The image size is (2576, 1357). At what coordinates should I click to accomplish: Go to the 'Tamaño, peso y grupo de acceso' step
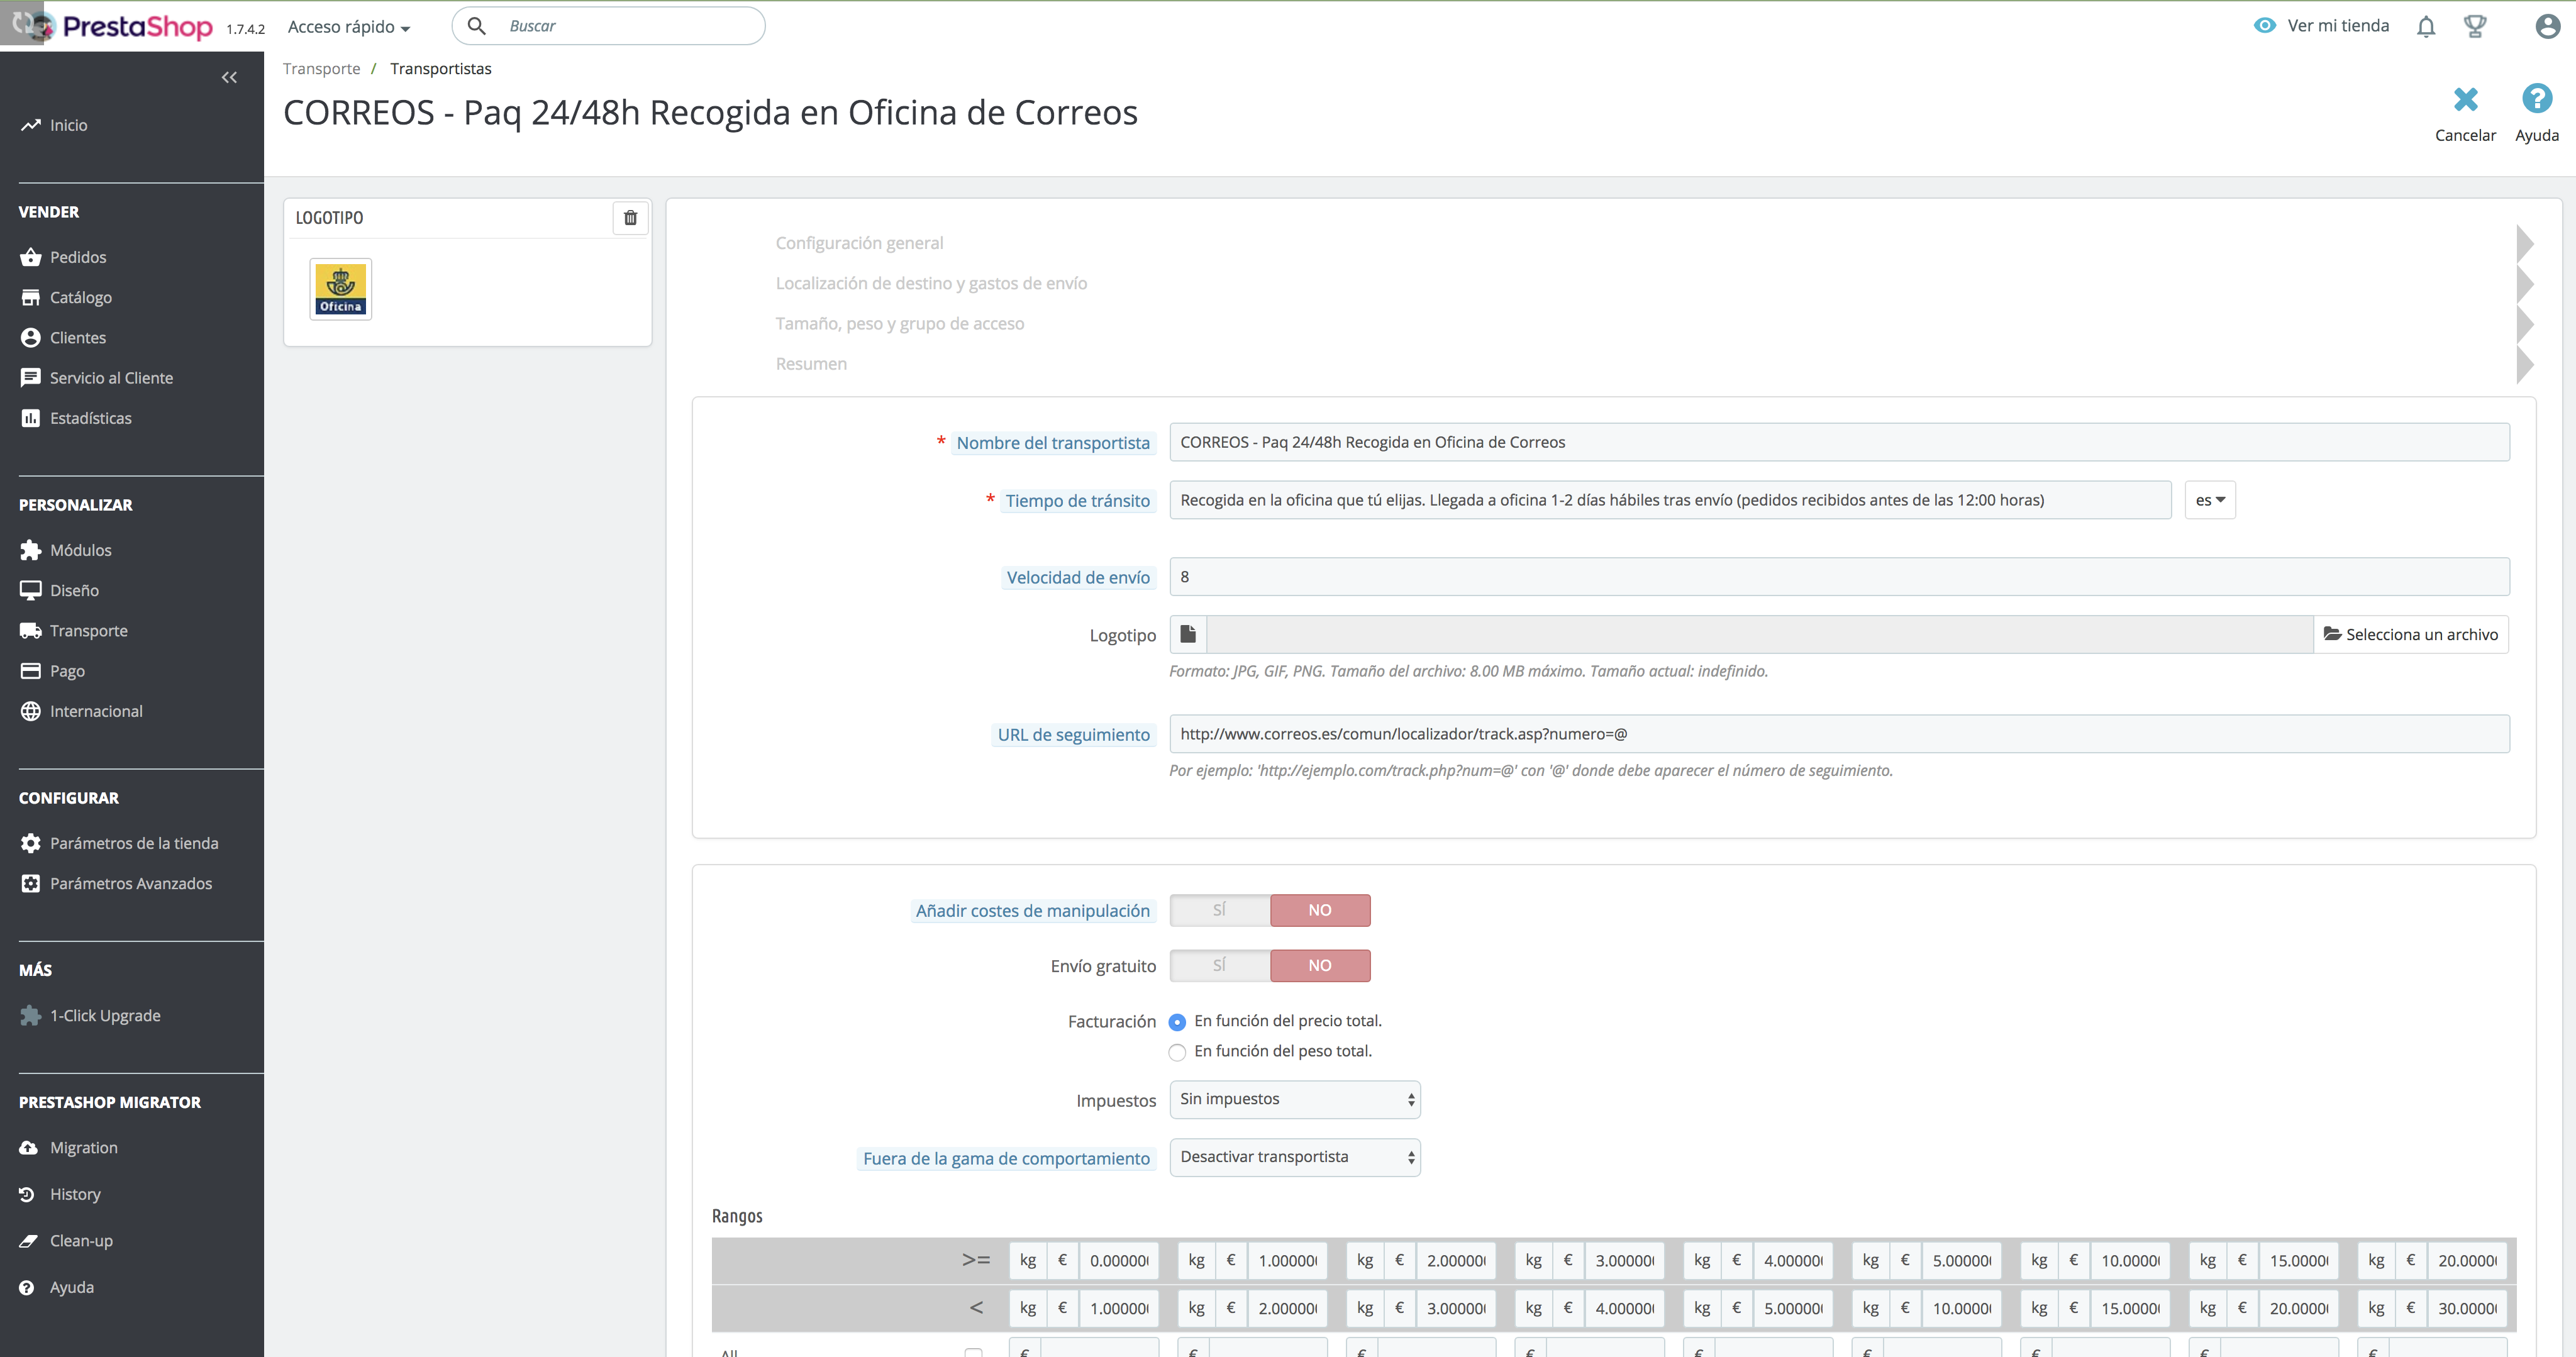point(899,324)
